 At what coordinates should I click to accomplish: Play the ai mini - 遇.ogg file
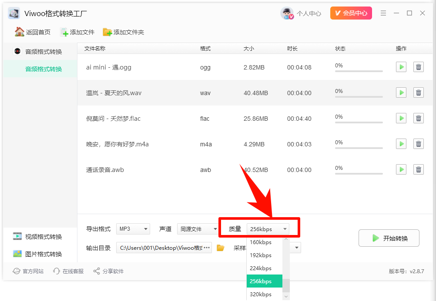pyautogui.click(x=401, y=67)
